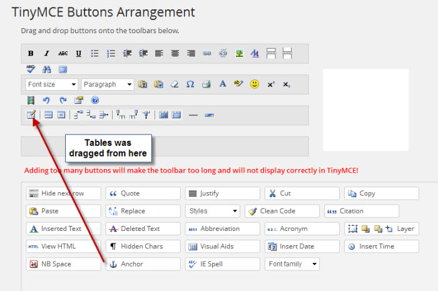The width and height of the screenshot is (438, 291).
Task: Click the eraser remove formatting icon
Action: [x=175, y=84]
